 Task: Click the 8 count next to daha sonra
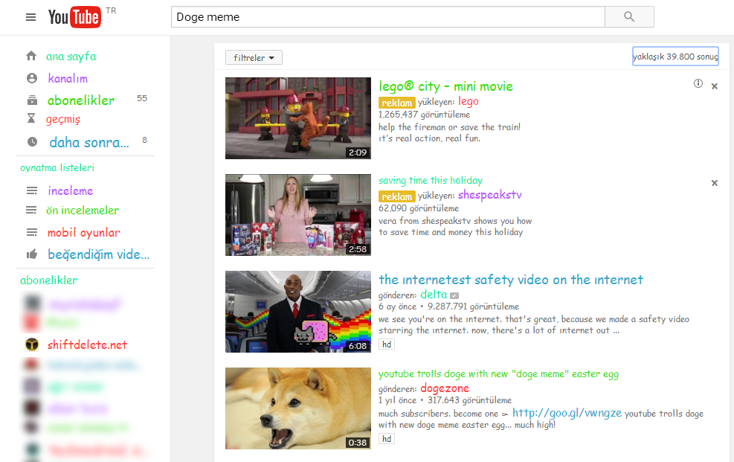145,140
